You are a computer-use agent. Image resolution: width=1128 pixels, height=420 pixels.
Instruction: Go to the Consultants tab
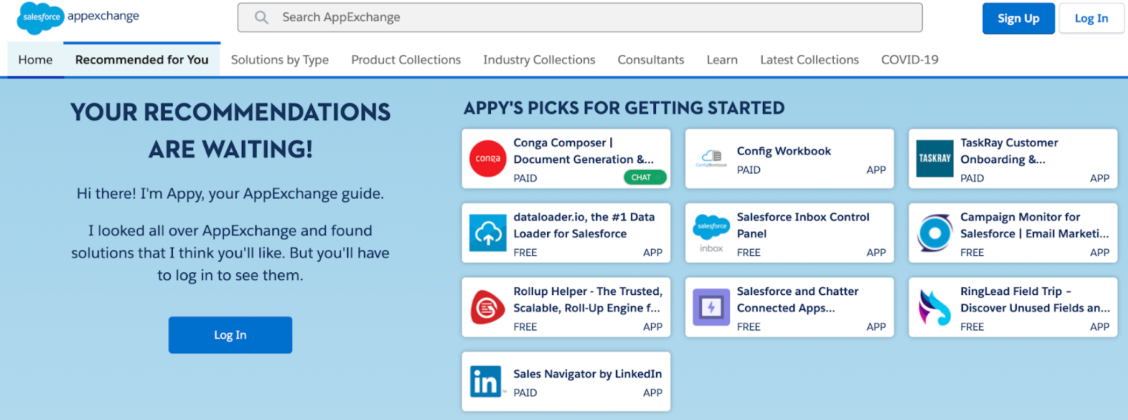[x=651, y=60]
